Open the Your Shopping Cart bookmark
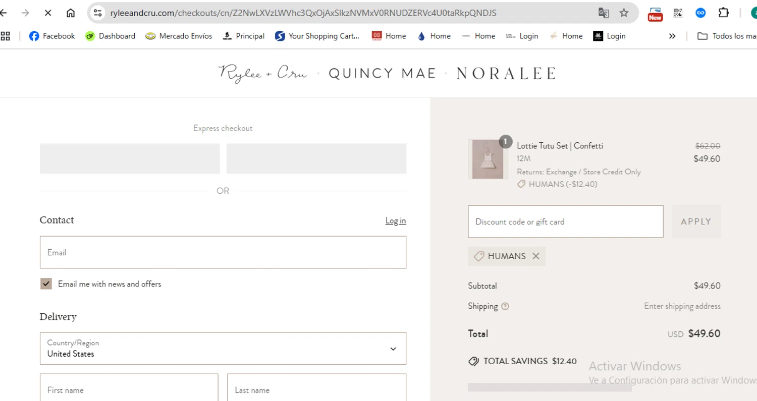The height and width of the screenshot is (401, 757). [x=317, y=36]
